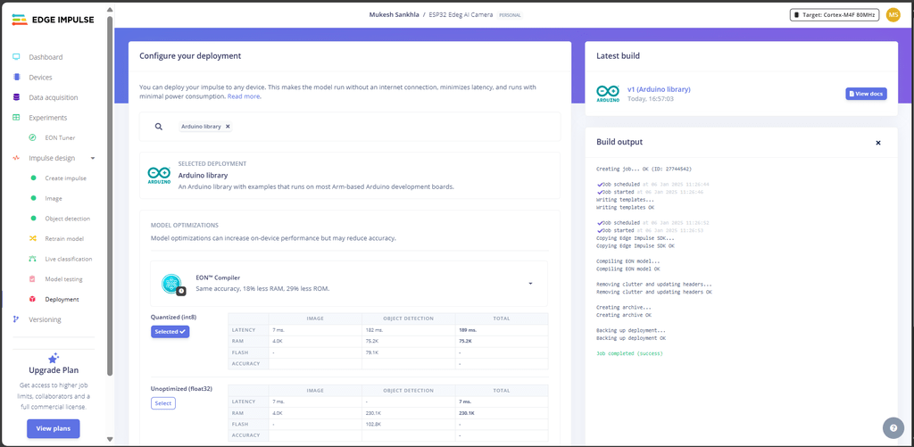The height and width of the screenshot is (447, 914).
Task: Click the Versioning branch icon
Action: (16, 319)
